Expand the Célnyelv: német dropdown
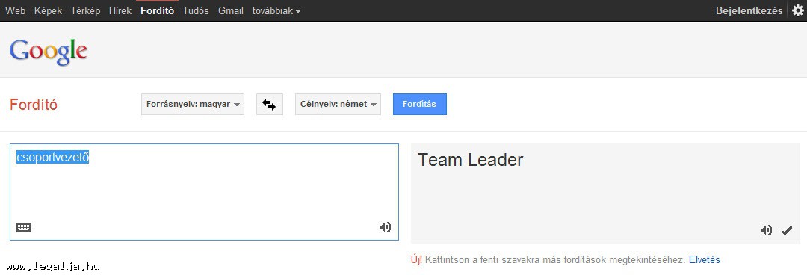 (338, 104)
